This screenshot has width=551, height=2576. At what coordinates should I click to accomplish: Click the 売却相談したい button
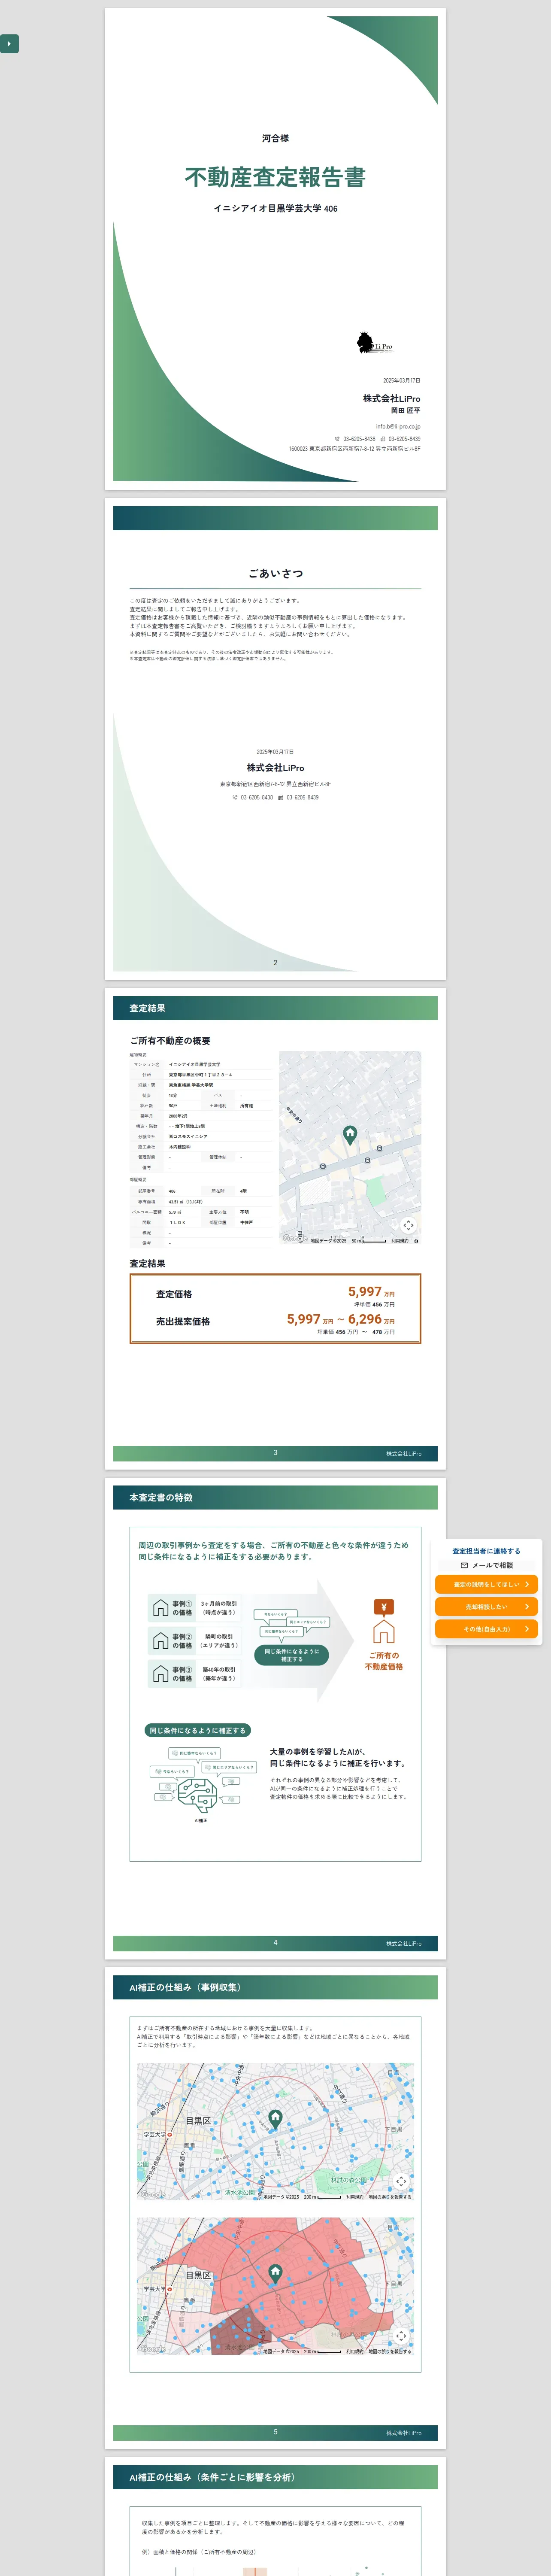pyautogui.click(x=486, y=1606)
